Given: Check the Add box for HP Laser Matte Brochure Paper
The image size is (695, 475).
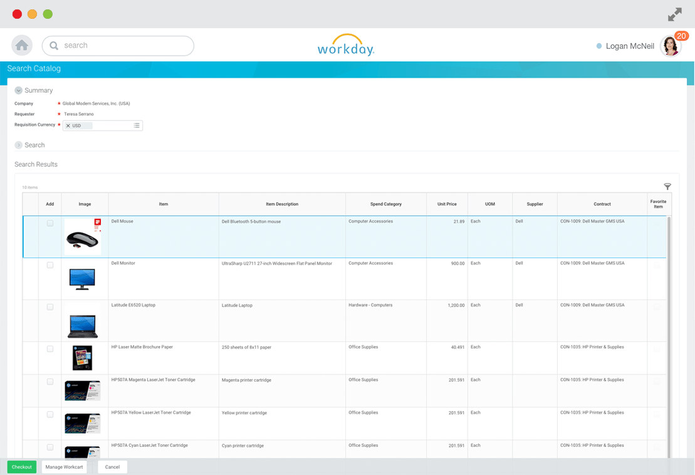Looking at the screenshot, I should point(50,348).
